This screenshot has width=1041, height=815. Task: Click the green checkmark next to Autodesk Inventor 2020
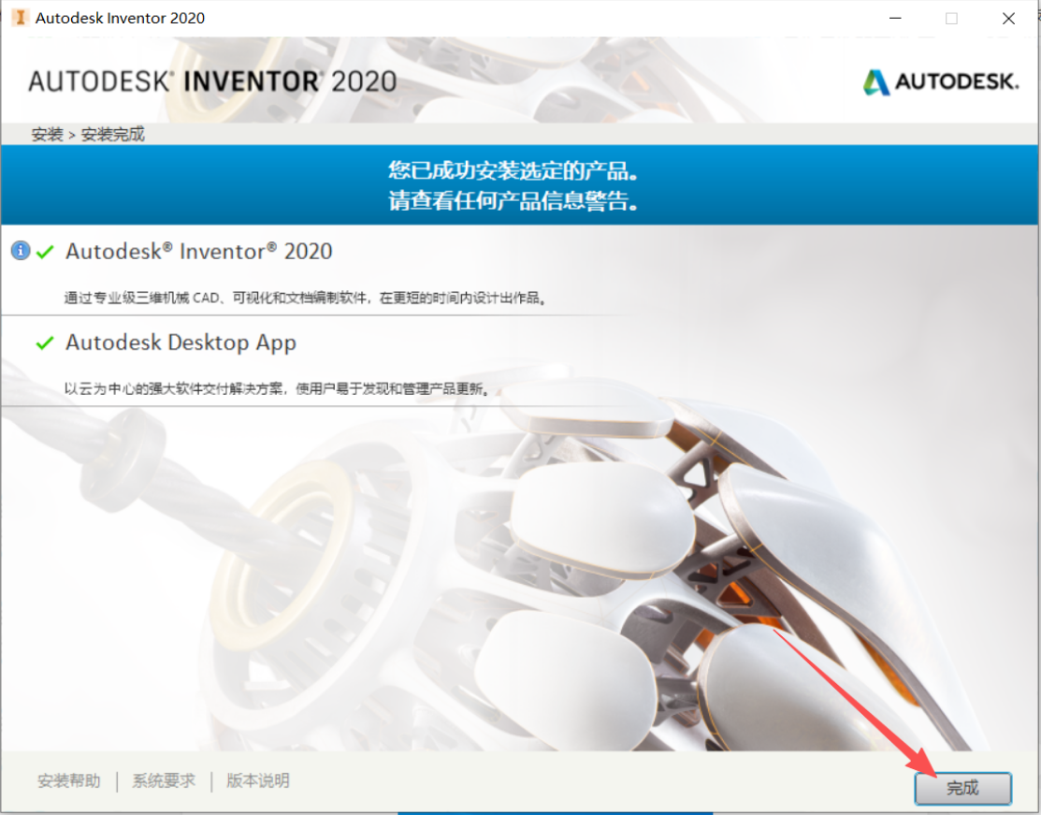pos(45,252)
